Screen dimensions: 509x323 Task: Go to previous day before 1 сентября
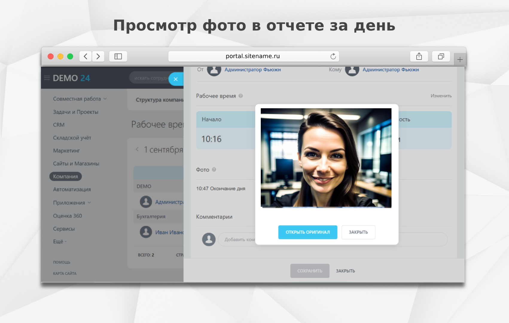[137, 149]
